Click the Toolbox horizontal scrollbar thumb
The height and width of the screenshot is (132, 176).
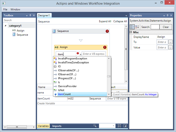(x=17, y=127)
